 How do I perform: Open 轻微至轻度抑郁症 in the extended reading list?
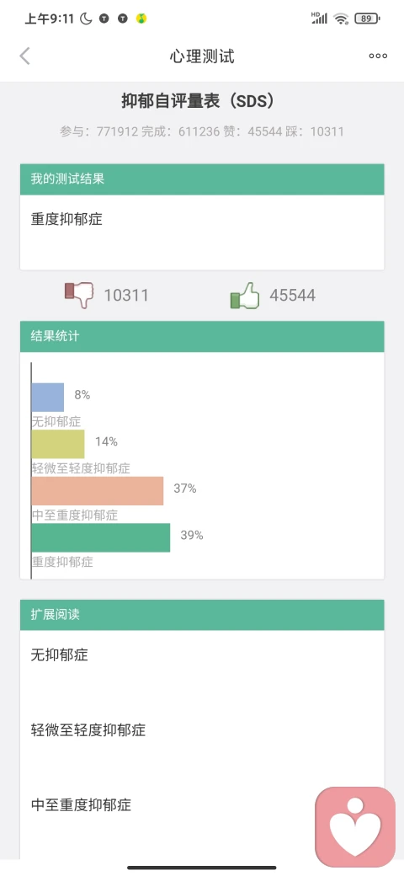coord(88,729)
